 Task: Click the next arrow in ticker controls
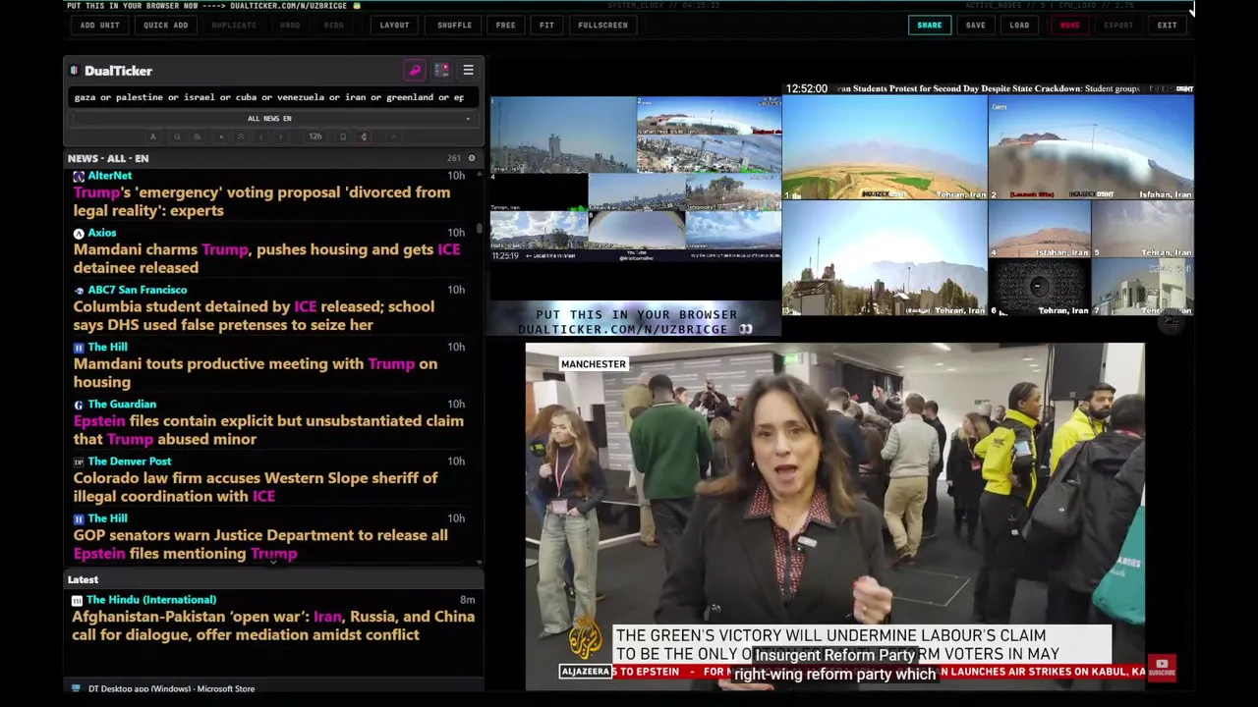tap(280, 136)
